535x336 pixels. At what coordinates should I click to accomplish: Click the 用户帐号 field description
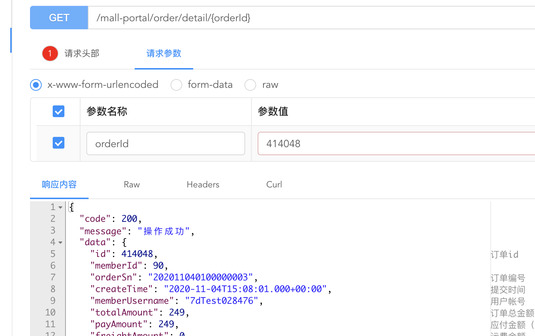pyautogui.click(x=508, y=301)
